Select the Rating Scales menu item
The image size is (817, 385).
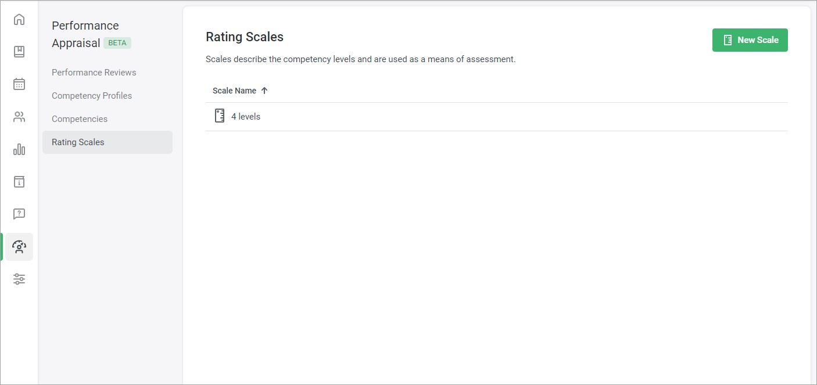[107, 142]
